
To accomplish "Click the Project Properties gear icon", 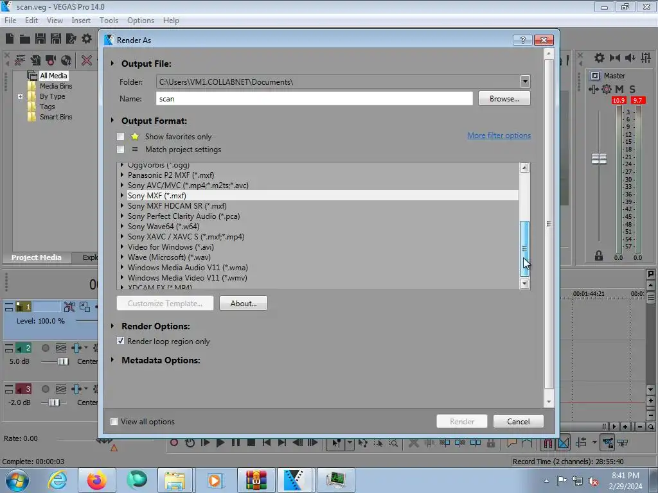I will (87, 39).
